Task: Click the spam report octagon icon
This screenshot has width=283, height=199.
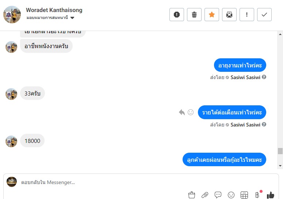Action: [x=177, y=15]
